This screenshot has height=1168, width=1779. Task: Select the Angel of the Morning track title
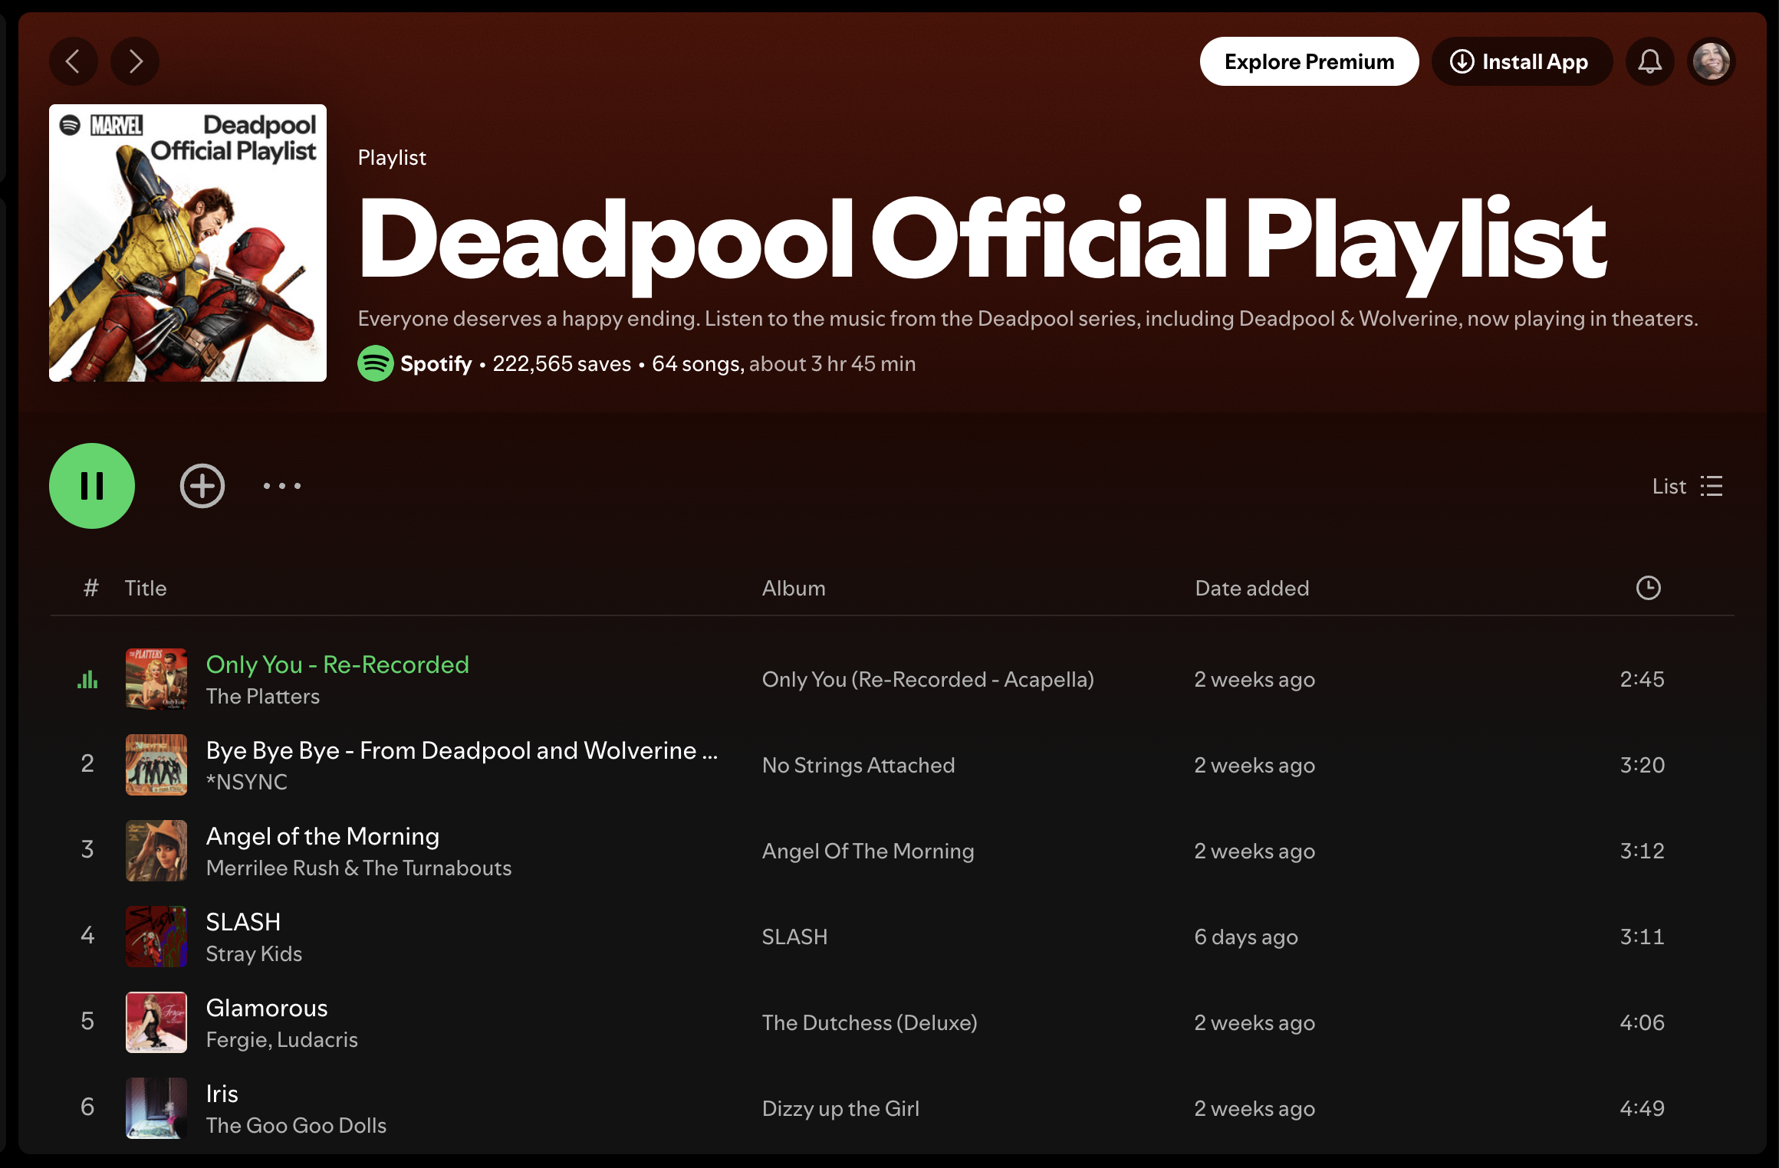(323, 836)
